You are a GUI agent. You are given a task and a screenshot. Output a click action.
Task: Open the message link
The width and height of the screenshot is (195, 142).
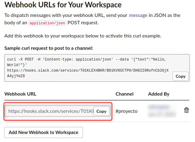coord(138,15)
